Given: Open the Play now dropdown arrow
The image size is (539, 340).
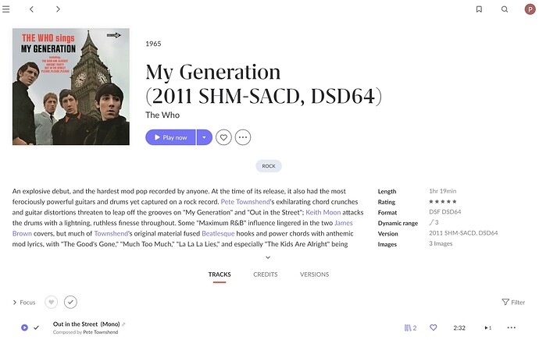Looking at the screenshot, I should pos(204,137).
